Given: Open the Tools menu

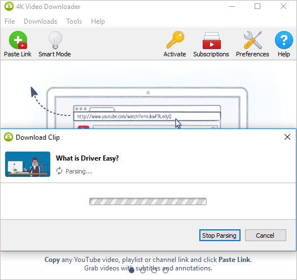Looking at the screenshot, I should click(74, 21).
